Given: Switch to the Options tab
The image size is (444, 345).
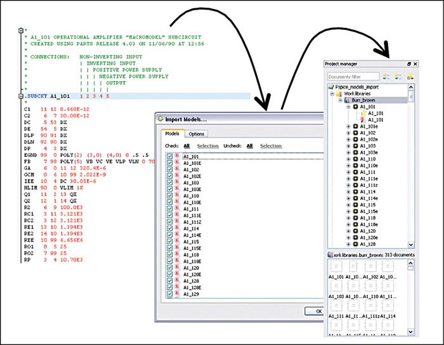Looking at the screenshot, I should tap(197, 134).
